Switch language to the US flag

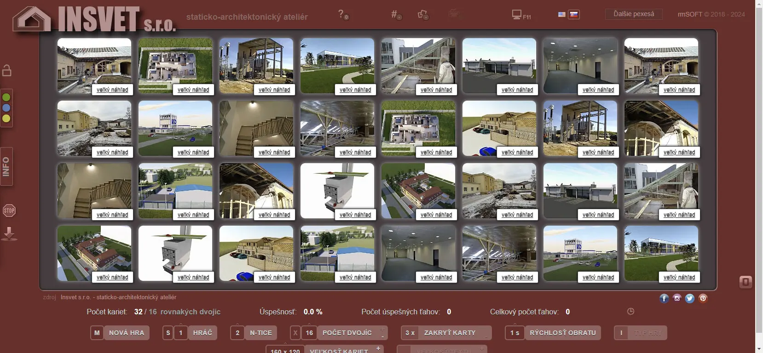pos(561,15)
